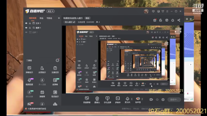207x116 pixels.
Task: Select the 截屏 1 layer row
Action: click(42, 28)
